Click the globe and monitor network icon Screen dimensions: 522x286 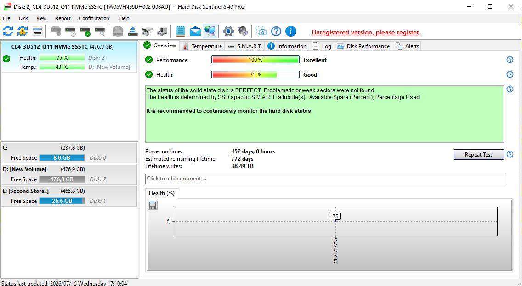[x=210, y=31]
